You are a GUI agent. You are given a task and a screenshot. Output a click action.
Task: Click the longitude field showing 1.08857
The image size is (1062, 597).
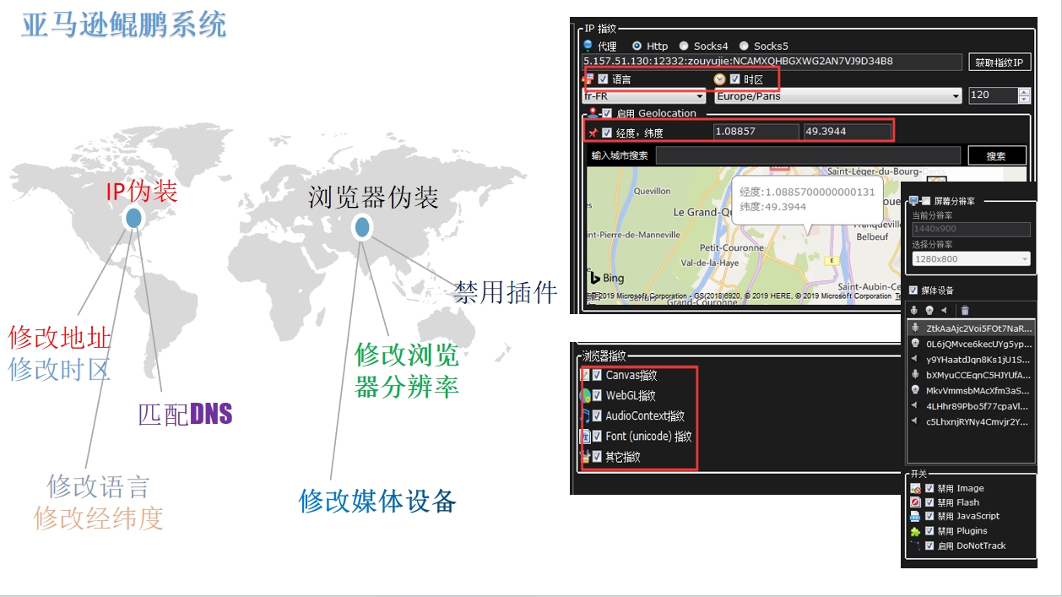[x=756, y=132]
